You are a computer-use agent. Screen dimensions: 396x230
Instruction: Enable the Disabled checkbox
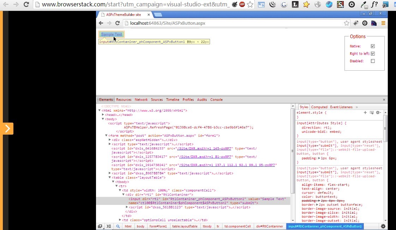pyautogui.click(x=373, y=61)
